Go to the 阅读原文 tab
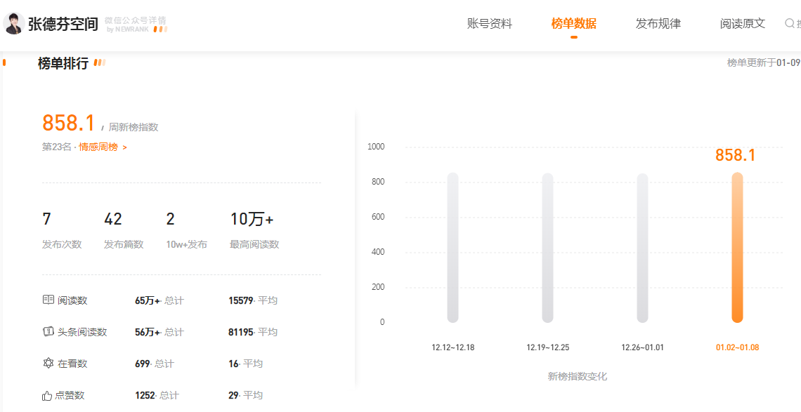The width and height of the screenshot is (801, 412). [x=742, y=23]
